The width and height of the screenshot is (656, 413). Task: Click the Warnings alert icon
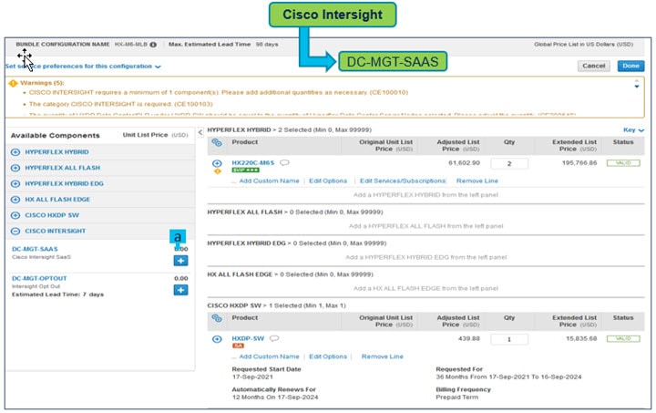(x=13, y=83)
